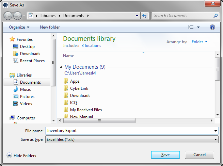Screen dimensions: 223x166
Task: Open Recent Places in Favorites
Action: [x=32, y=61]
